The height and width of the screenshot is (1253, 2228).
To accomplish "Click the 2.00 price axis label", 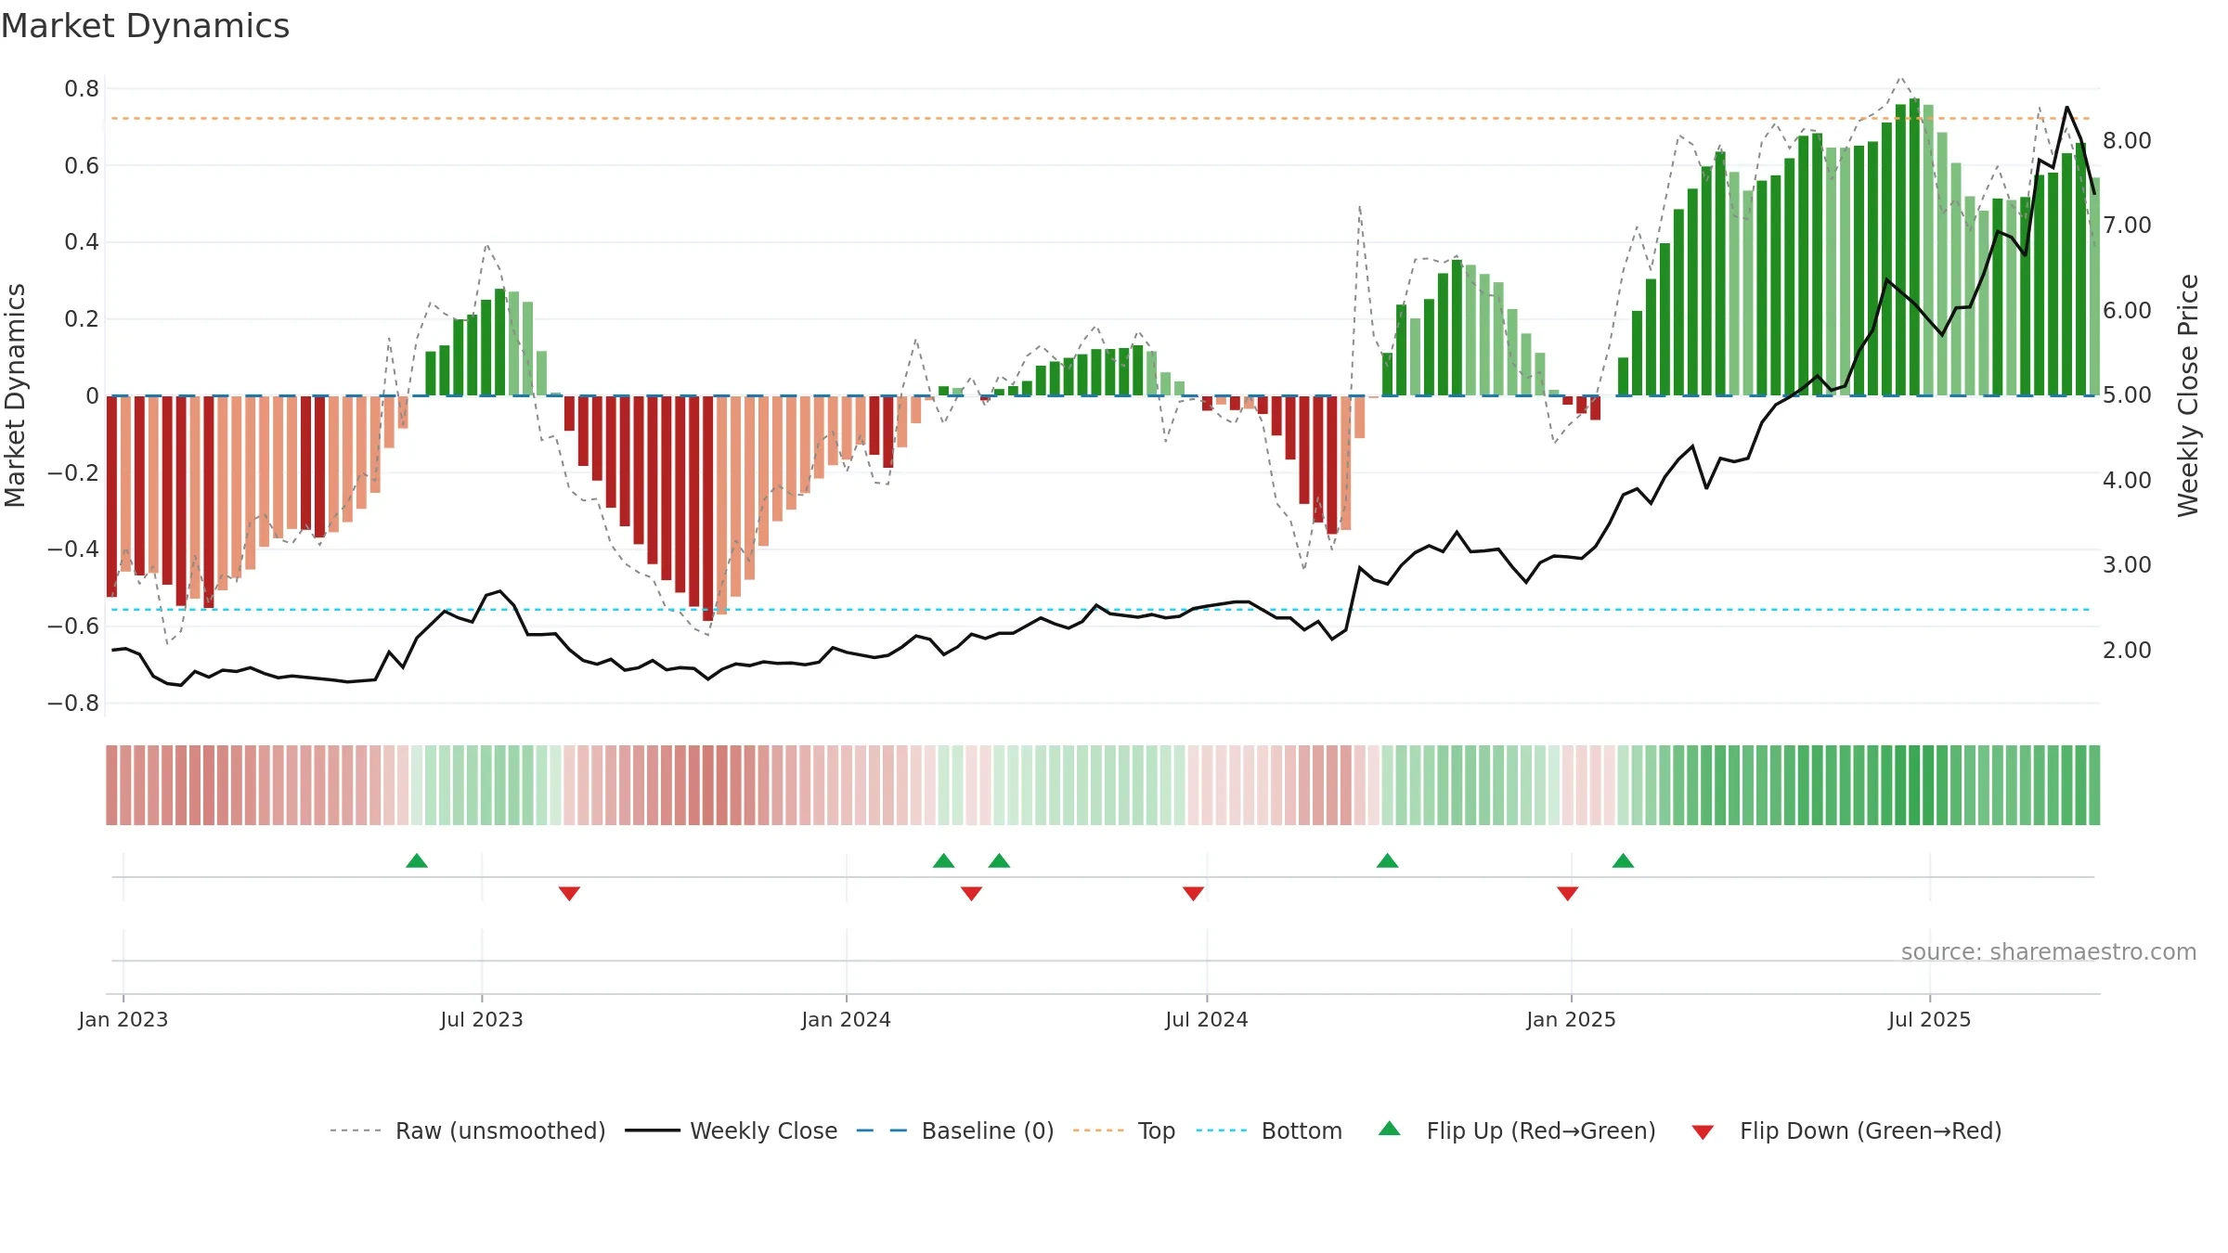I will coord(2127,651).
